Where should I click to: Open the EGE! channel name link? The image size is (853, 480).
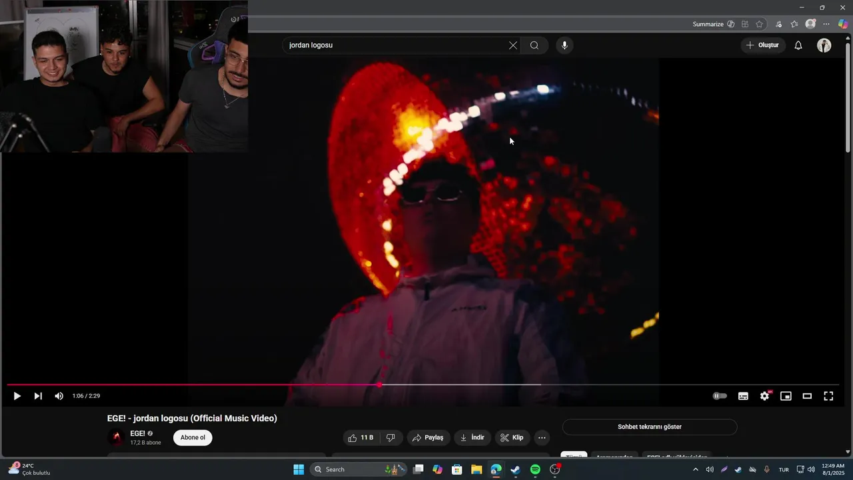(137, 433)
